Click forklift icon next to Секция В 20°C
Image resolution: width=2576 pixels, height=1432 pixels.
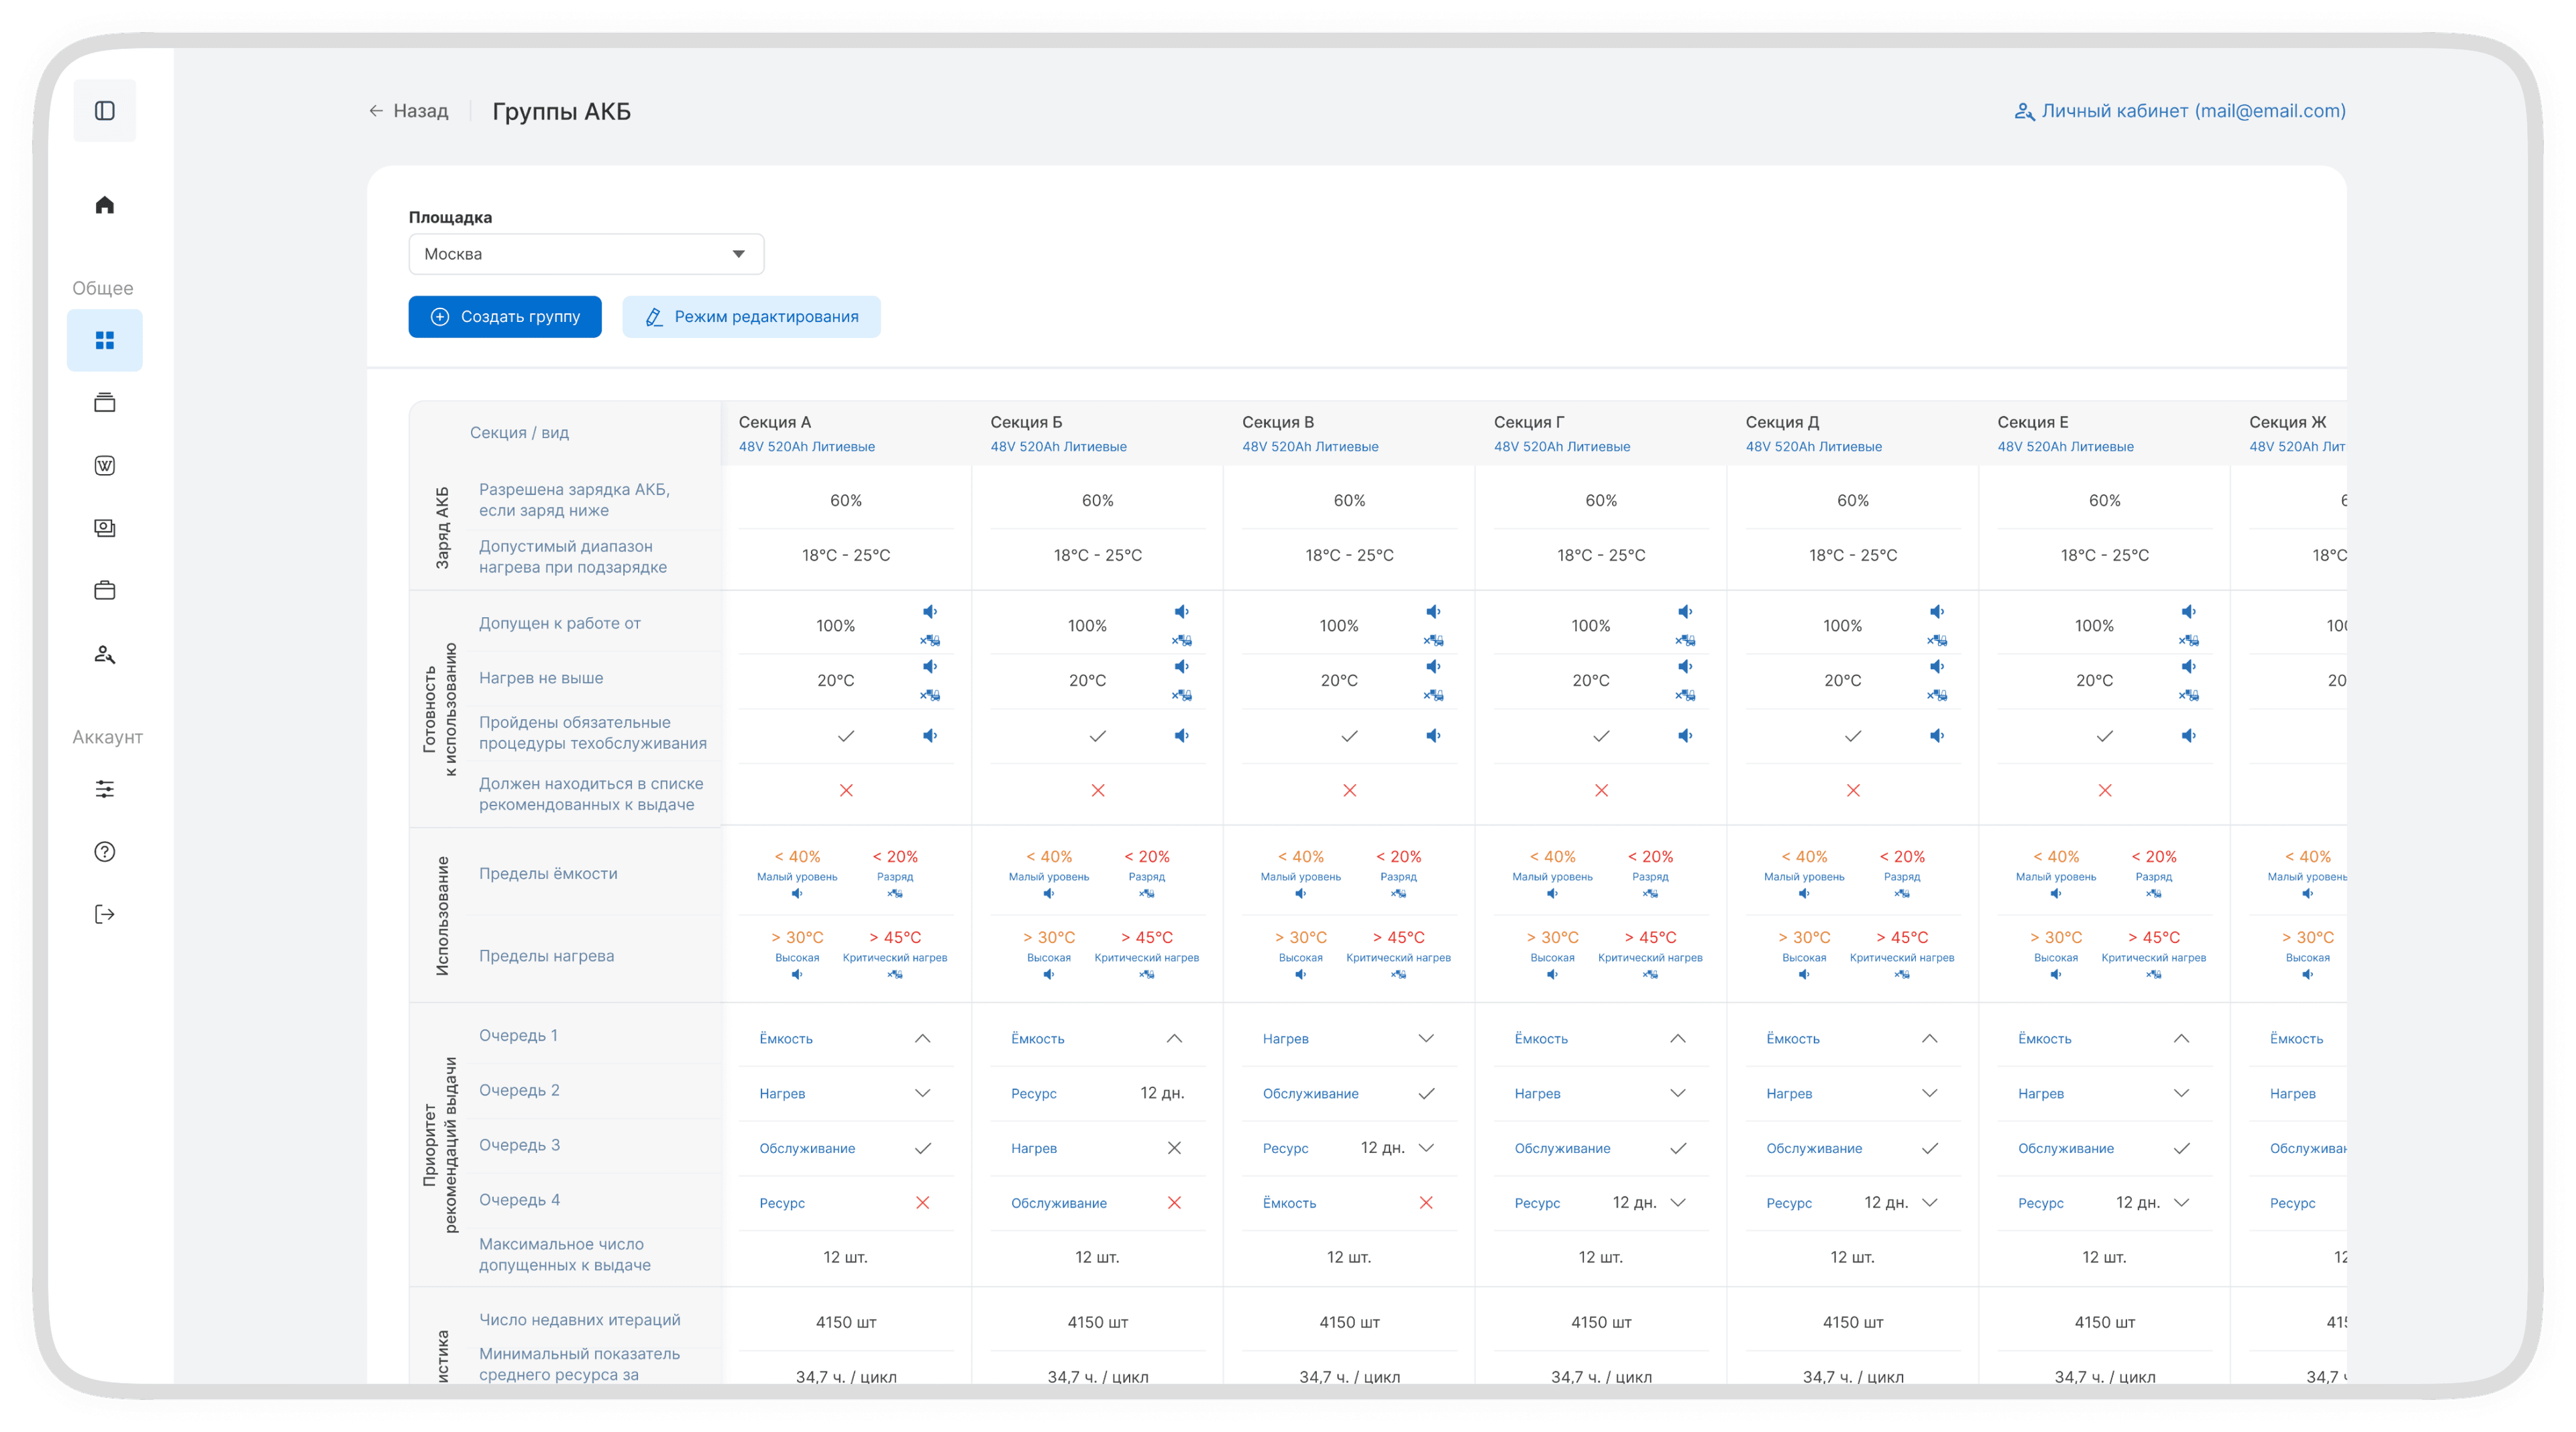1434,695
